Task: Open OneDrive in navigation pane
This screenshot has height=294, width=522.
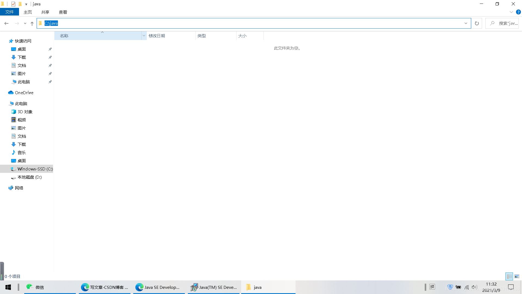Action: pyautogui.click(x=24, y=93)
